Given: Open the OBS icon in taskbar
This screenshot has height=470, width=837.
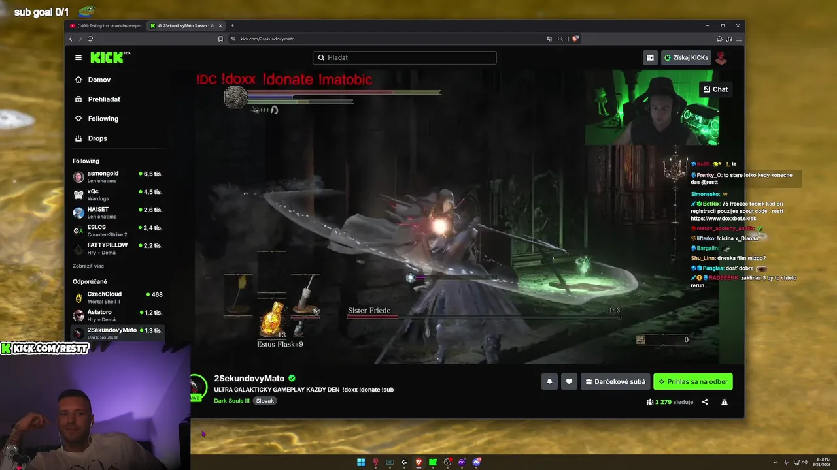Looking at the screenshot, I should pyautogui.click(x=447, y=462).
